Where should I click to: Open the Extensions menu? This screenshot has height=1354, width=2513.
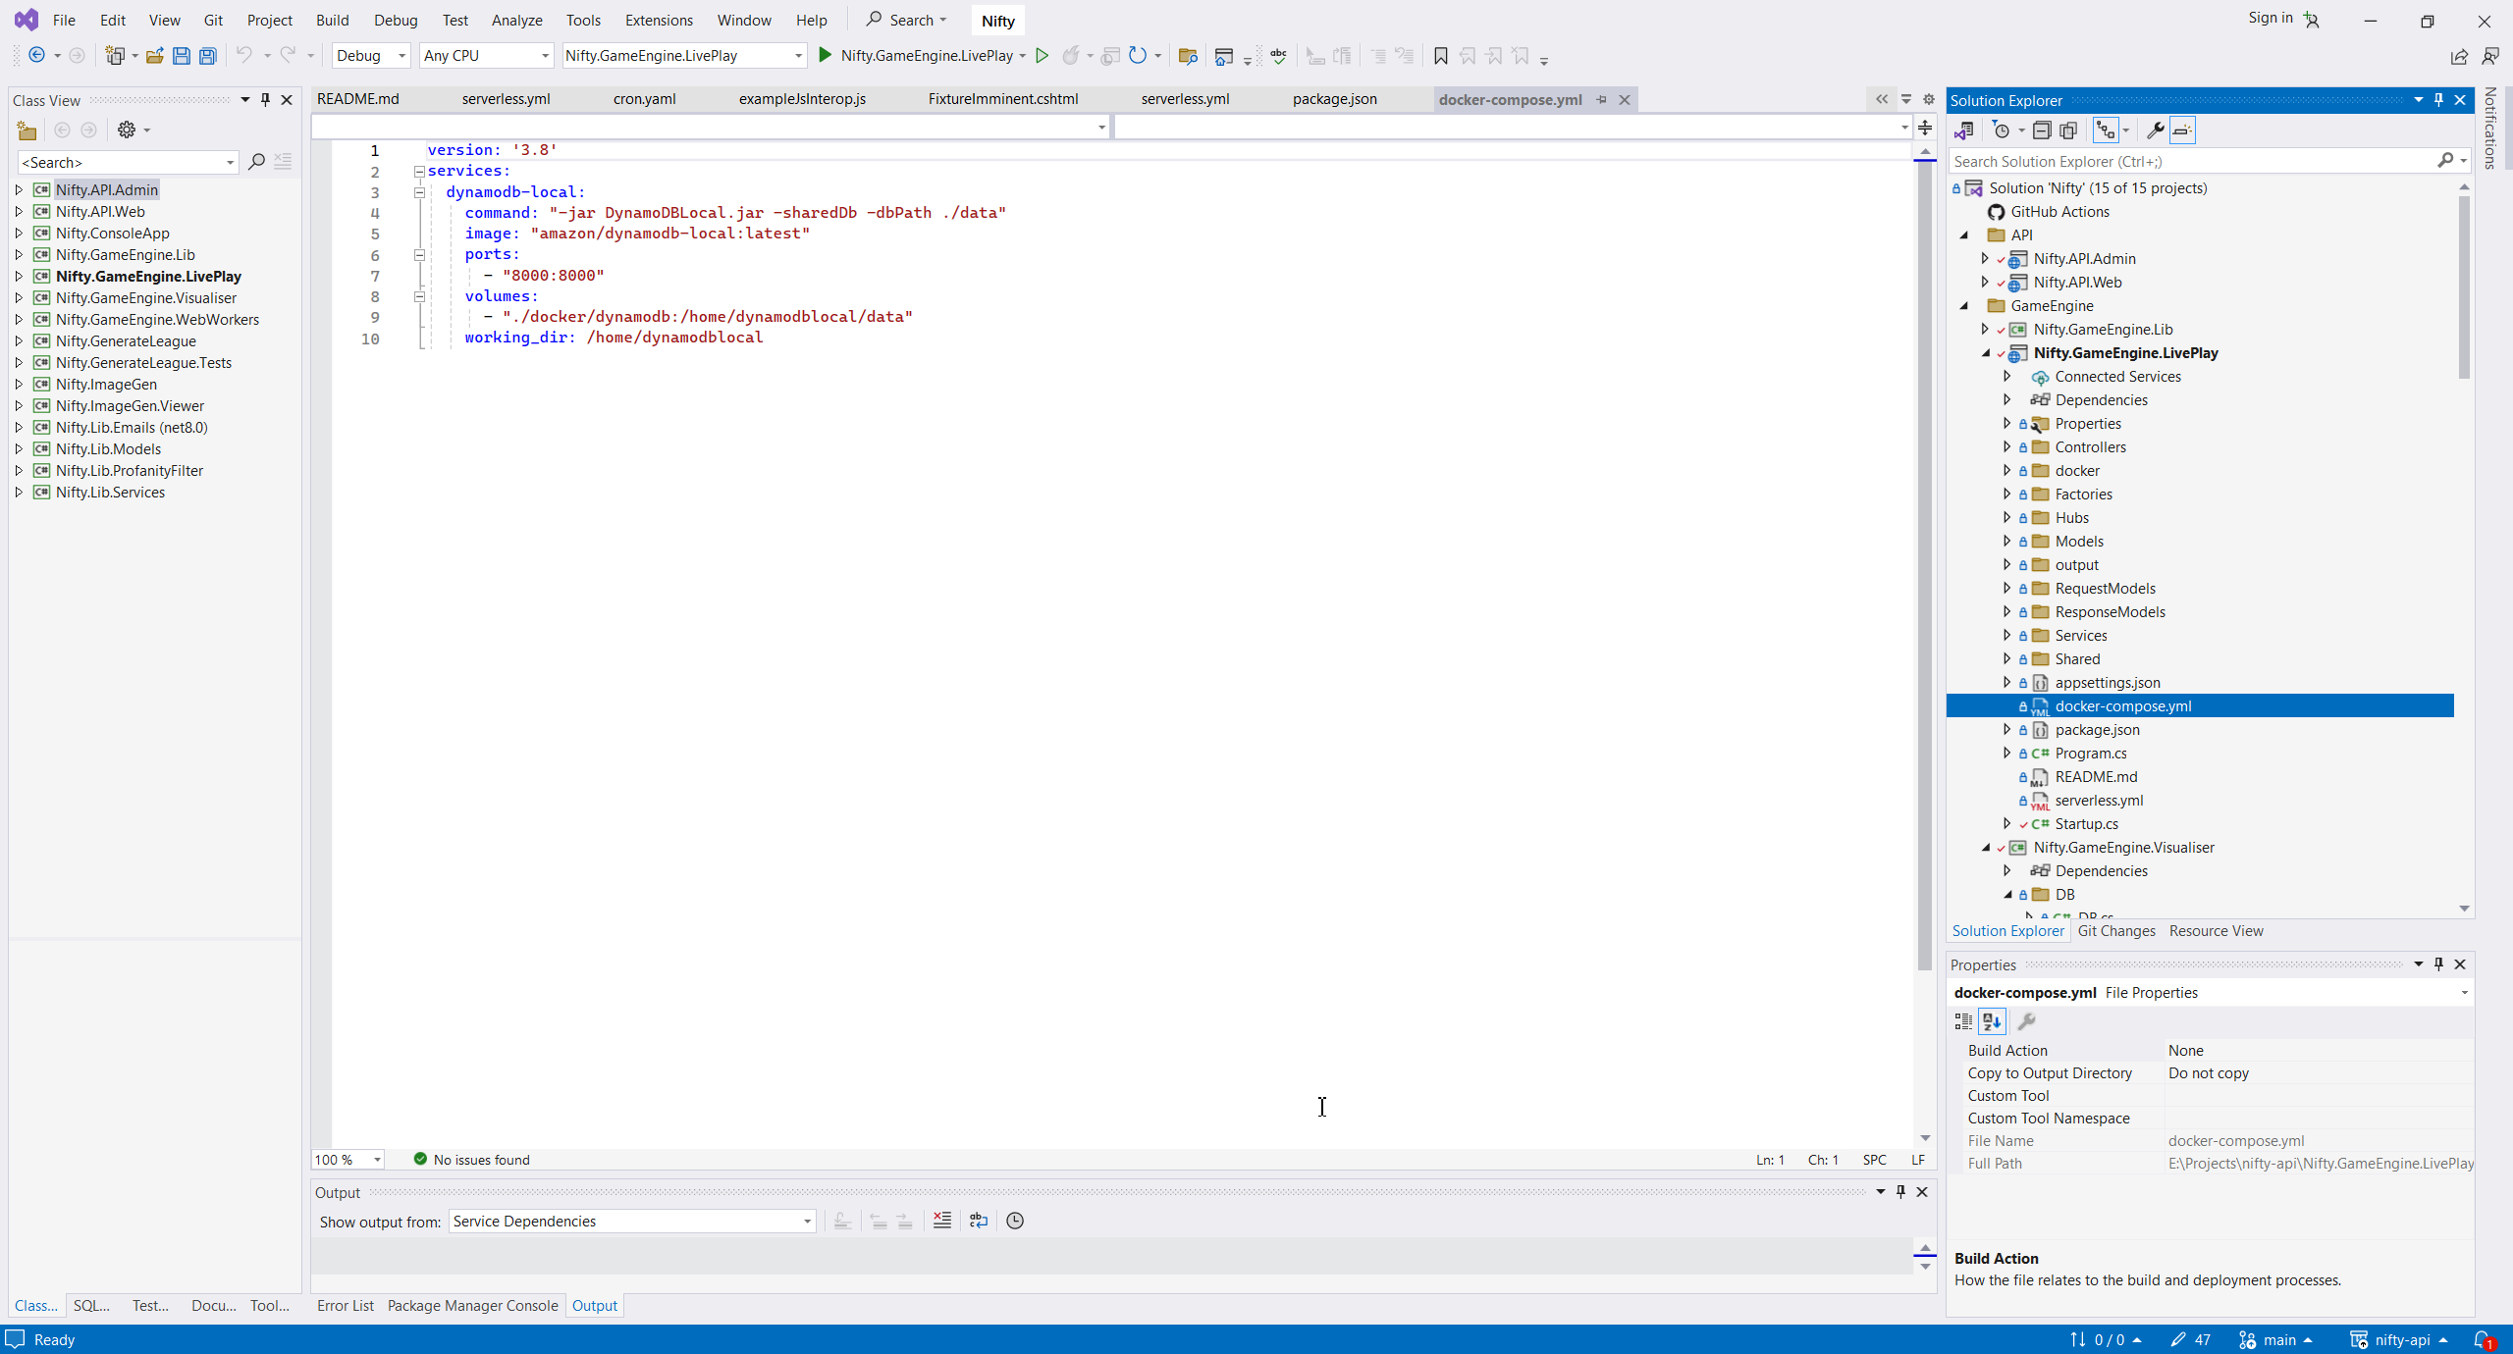658,20
